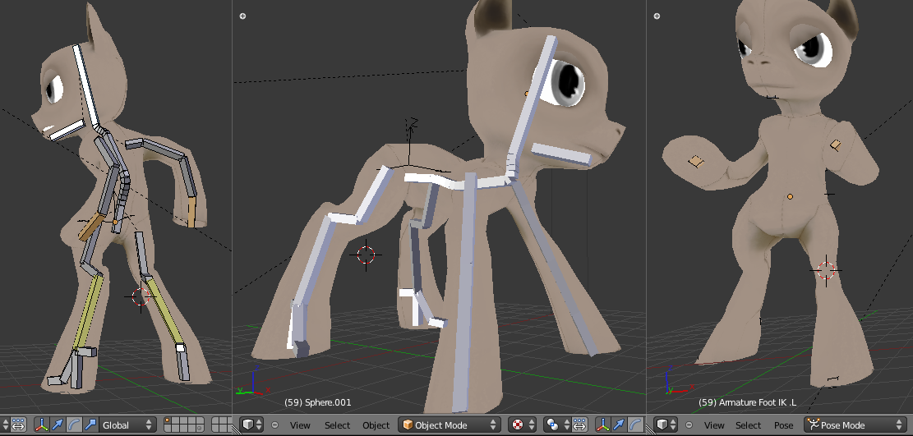This screenshot has height=436, width=913.
Task: Open the Global transform orientation dropdown
Action: click(127, 425)
